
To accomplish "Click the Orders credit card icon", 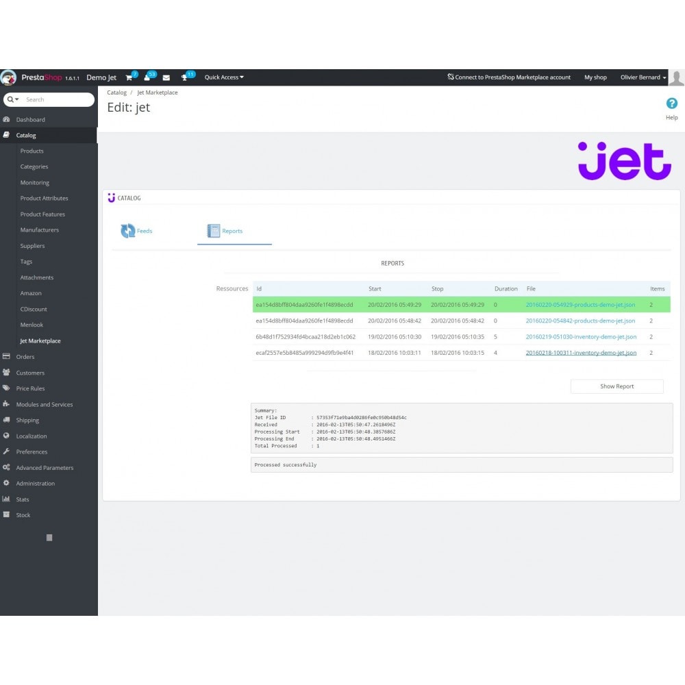I will [7, 356].
